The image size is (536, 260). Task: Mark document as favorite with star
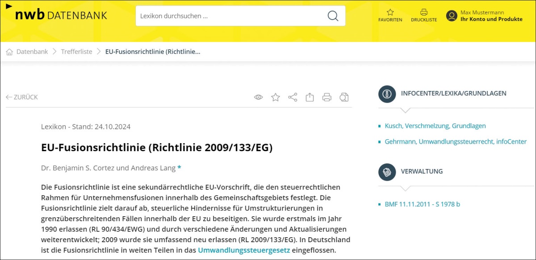(x=276, y=97)
